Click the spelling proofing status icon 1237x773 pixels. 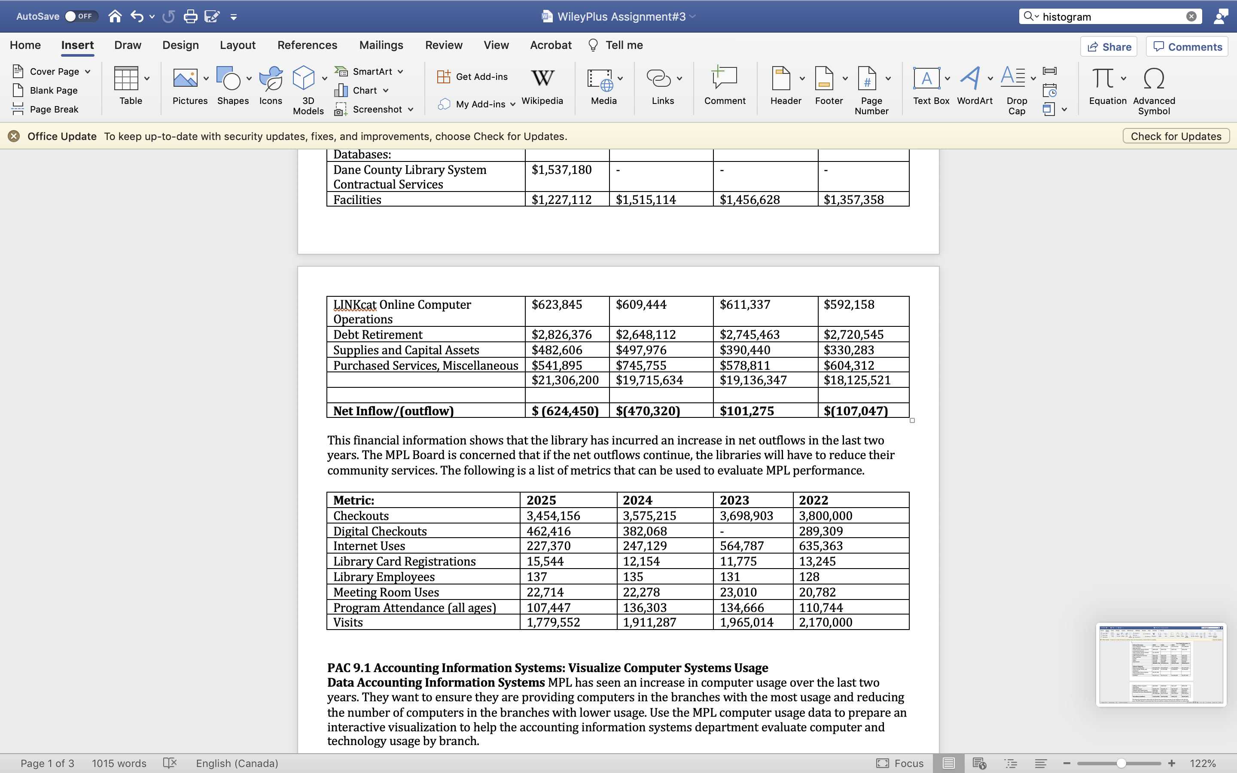[170, 763]
